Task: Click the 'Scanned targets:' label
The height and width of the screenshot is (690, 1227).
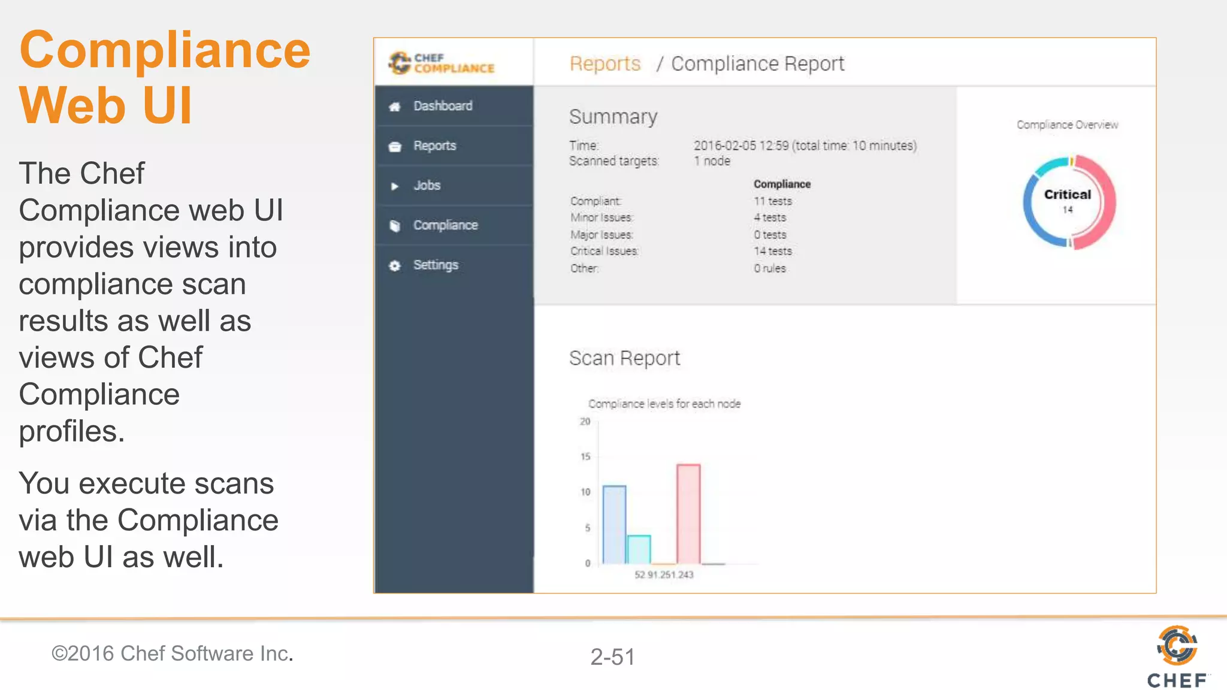Action: [613, 161]
